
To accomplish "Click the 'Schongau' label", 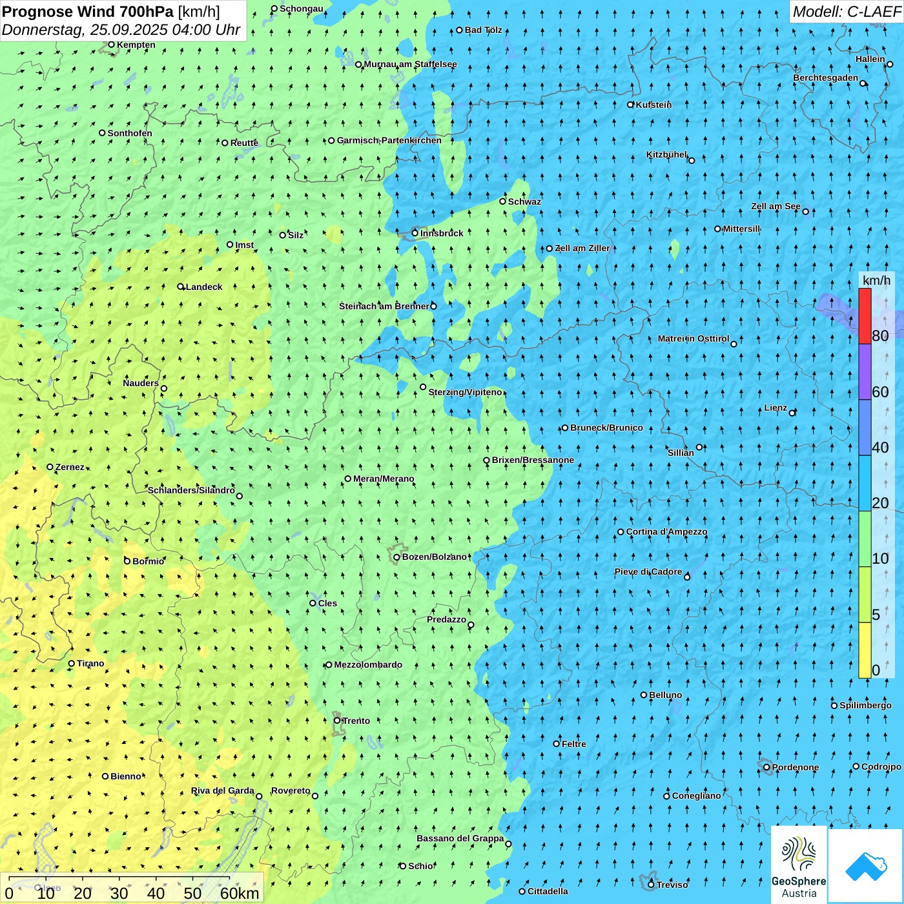I will (301, 9).
